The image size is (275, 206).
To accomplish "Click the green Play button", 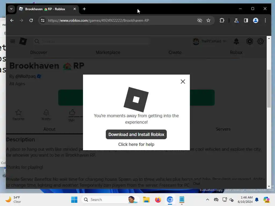I will (x=136, y=98).
